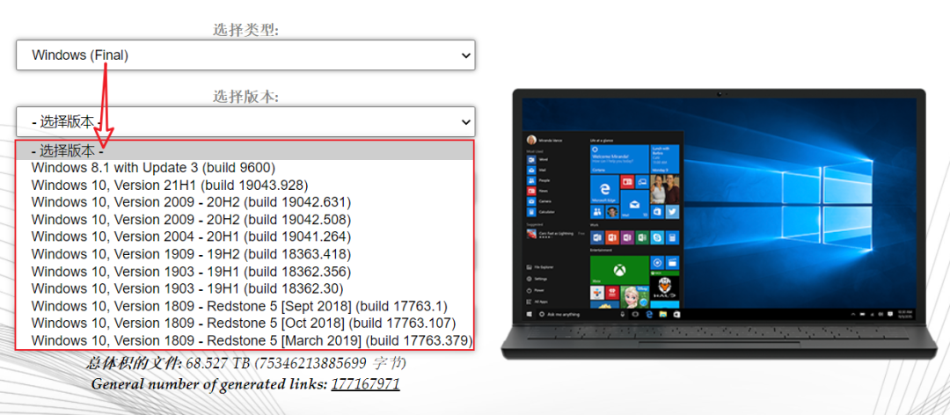The width and height of the screenshot is (950, 415).
Task: Select Windows 10 Version 21H1 build 19043.928
Action: pyautogui.click(x=169, y=185)
